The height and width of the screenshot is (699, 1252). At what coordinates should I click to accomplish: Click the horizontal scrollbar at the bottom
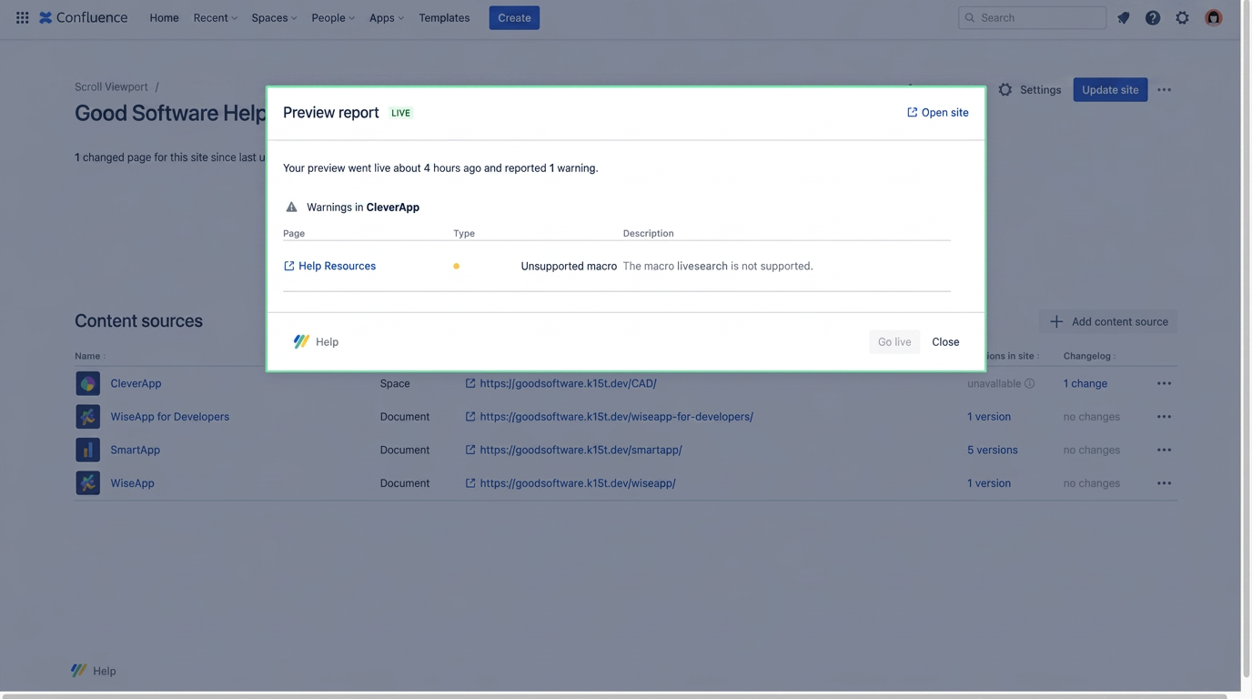coord(614,695)
